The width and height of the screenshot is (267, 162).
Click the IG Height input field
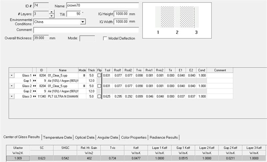121,14
